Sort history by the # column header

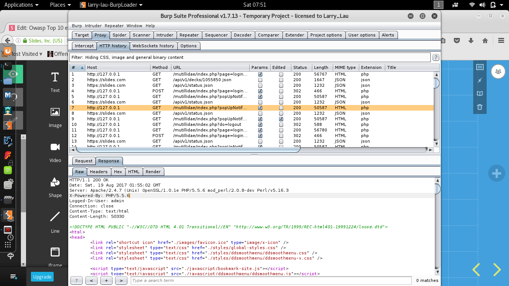78,67
